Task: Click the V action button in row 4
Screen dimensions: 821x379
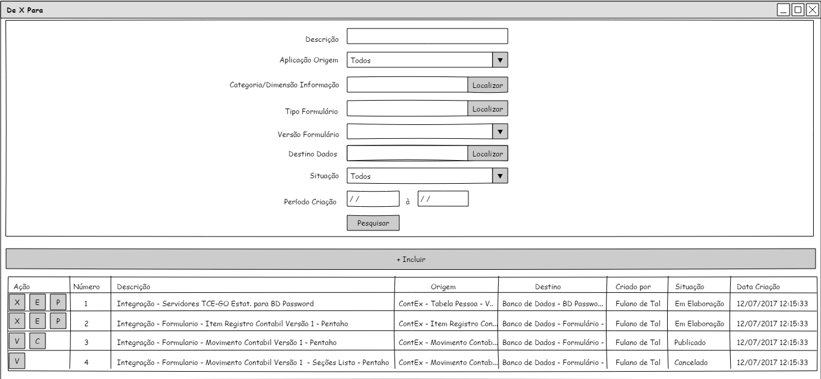Action: 17,361
